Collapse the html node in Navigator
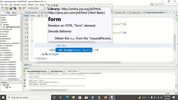Viewport: 178px width, 100px height. [x=2, y=85]
